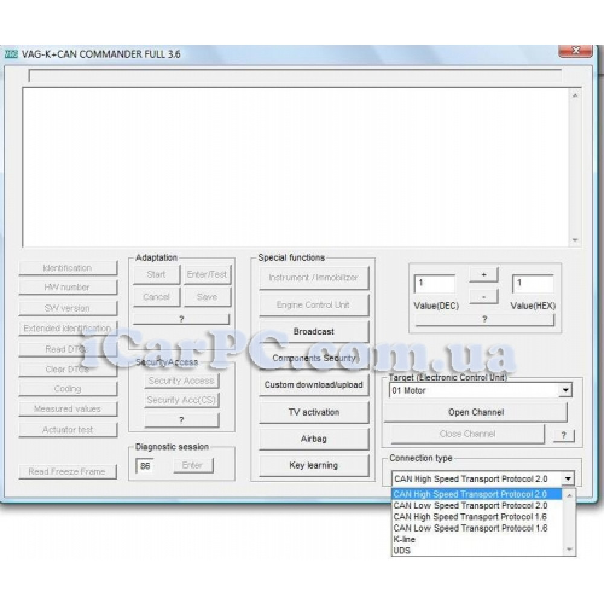Click the Coding button
The height and width of the screenshot is (604, 604).
click(x=68, y=388)
